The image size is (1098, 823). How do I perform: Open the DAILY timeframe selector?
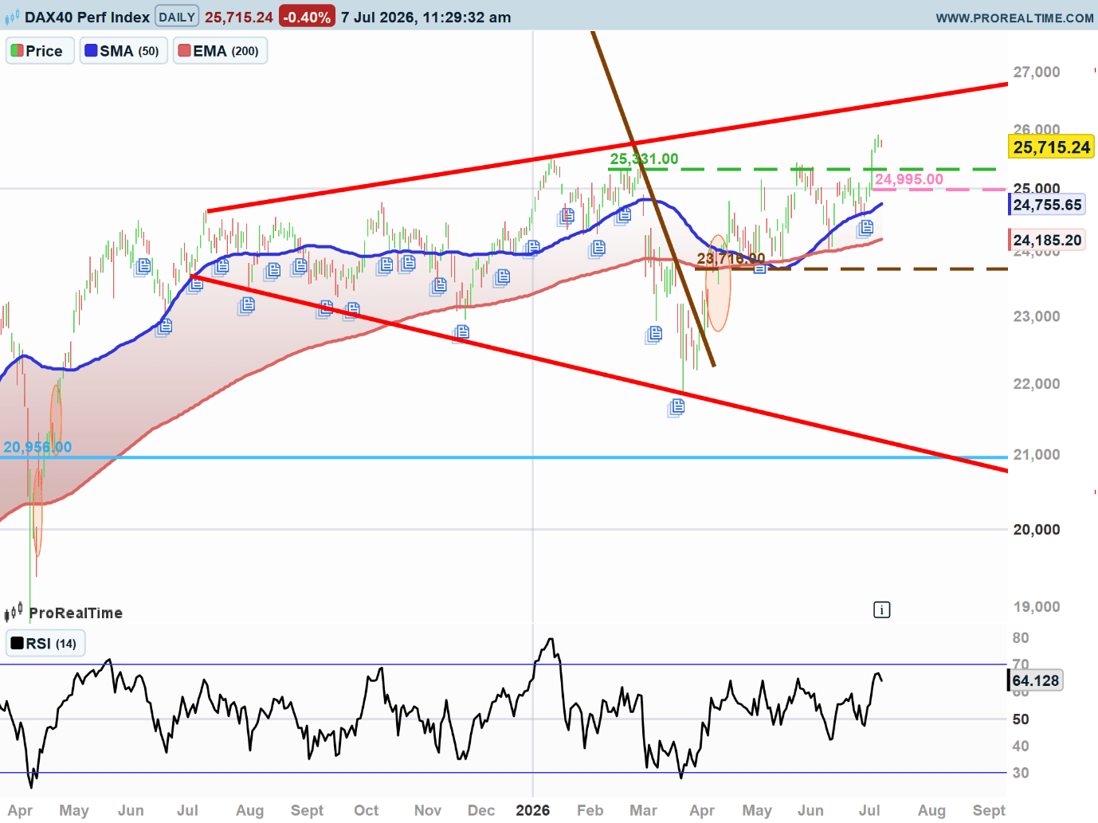[177, 17]
